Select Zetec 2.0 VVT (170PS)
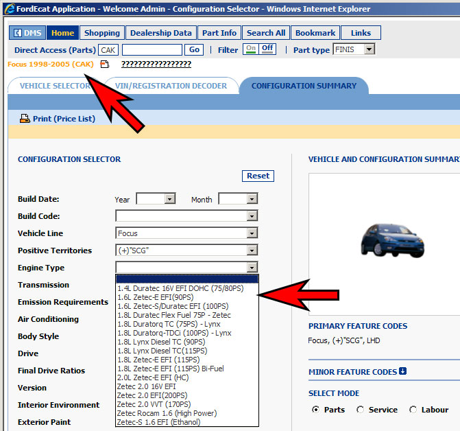The height and width of the screenshot is (431, 460). click(187, 404)
